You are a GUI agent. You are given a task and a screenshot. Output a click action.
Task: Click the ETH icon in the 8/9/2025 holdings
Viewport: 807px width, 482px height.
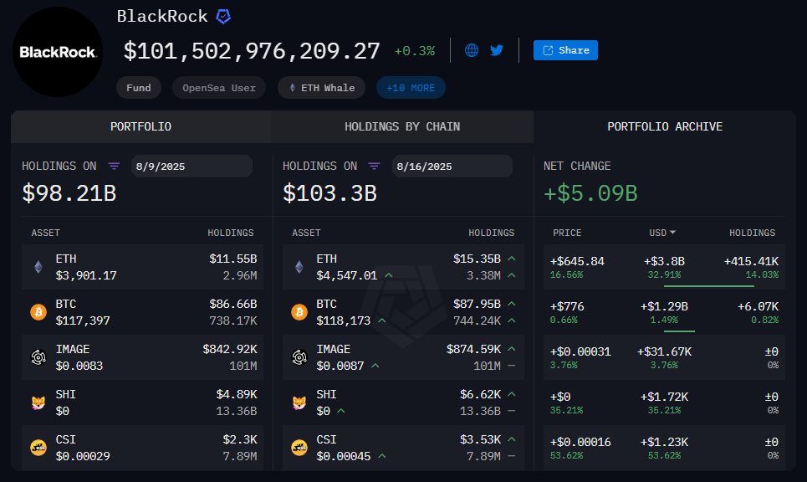[x=38, y=267]
